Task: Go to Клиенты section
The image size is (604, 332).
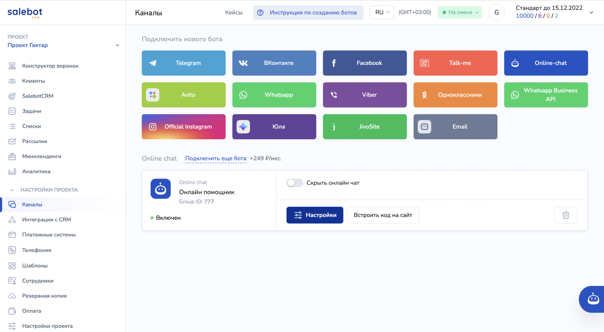Action: 33,81
